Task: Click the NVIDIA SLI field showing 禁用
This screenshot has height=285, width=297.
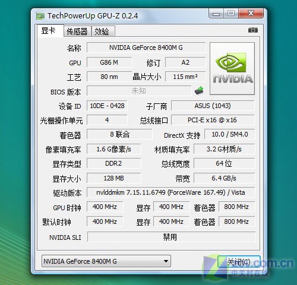Action: point(171,237)
